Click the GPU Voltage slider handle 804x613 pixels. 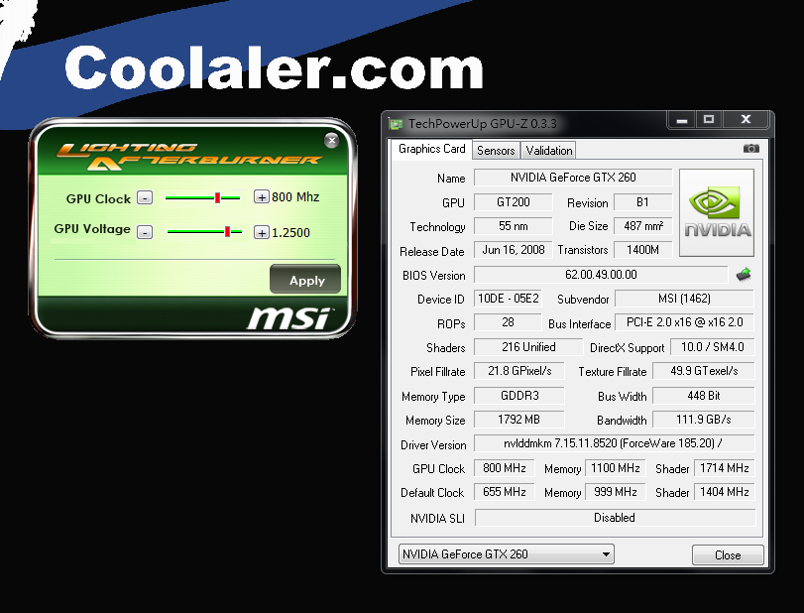(x=227, y=232)
